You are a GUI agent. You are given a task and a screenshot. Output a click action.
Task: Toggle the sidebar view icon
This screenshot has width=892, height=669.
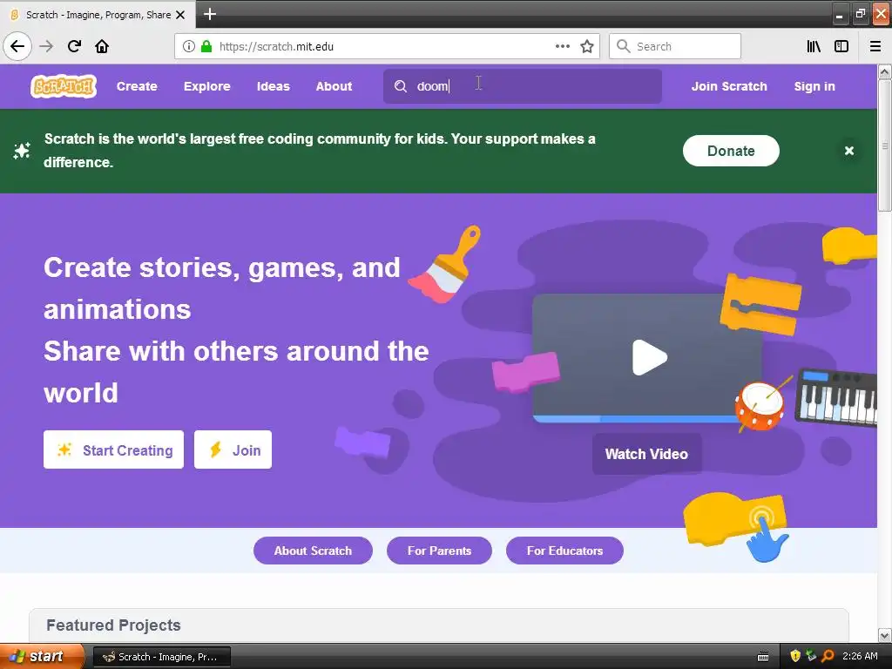coord(841,46)
